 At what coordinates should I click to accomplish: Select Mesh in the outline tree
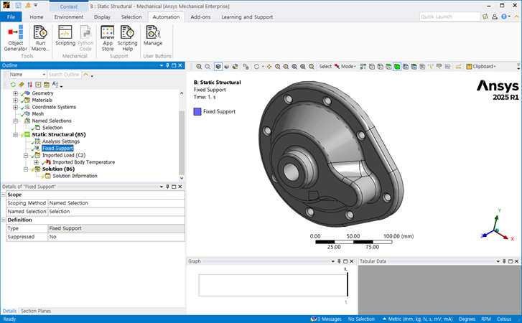(37, 113)
